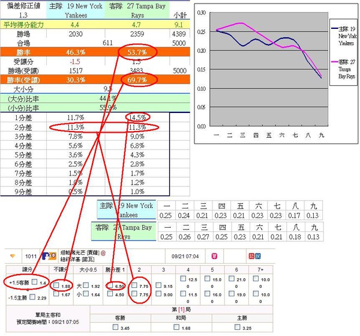360x336 pixels.
Task: Click the 611 ties cell
Action: coord(107,43)
